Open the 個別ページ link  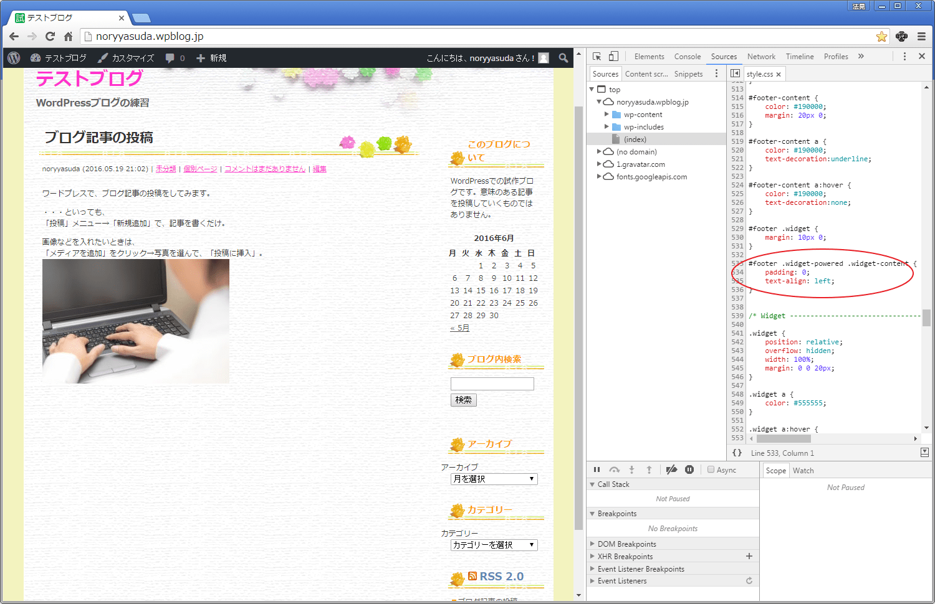pos(200,169)
